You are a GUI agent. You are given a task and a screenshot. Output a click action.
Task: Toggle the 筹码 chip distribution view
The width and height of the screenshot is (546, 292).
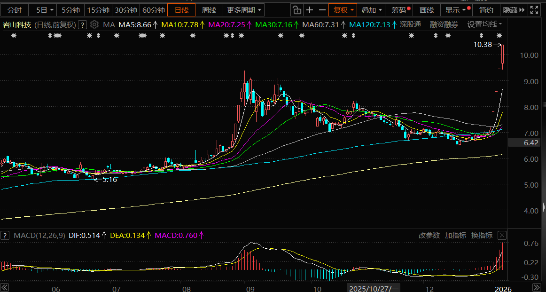click(x=399, y=10)
